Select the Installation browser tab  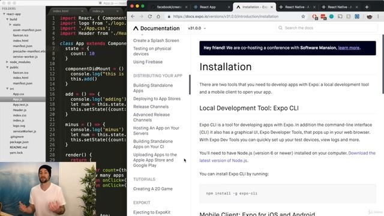point(254,7)
